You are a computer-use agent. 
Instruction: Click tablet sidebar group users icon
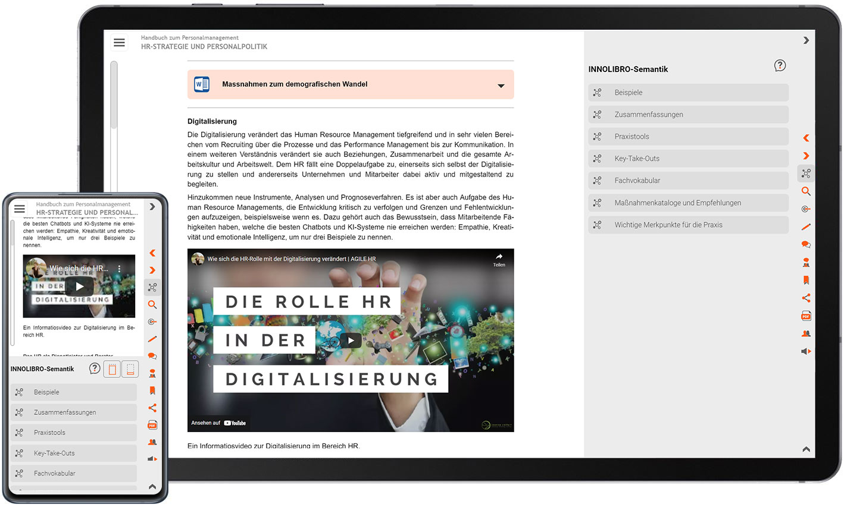806,333
